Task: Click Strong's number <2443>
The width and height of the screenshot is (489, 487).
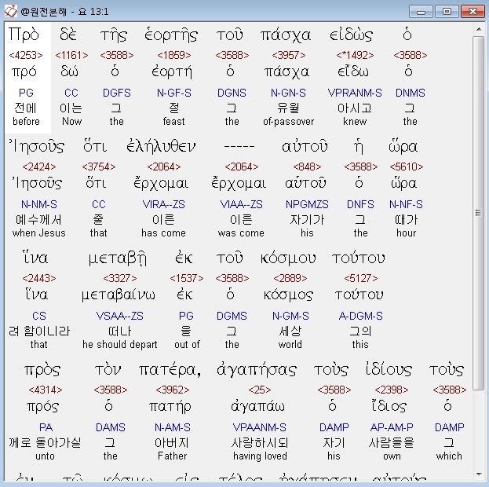Action: [39, 278]
